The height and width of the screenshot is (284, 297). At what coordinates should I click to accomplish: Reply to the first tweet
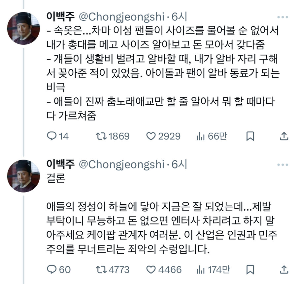point(53,136)
